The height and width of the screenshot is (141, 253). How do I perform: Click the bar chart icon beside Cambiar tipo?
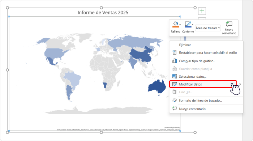[175, 61]
